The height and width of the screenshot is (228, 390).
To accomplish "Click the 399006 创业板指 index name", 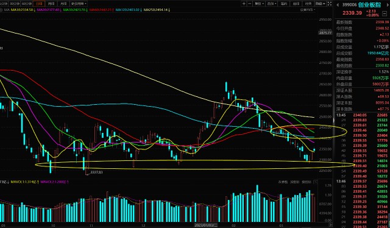I will (361, 5).
